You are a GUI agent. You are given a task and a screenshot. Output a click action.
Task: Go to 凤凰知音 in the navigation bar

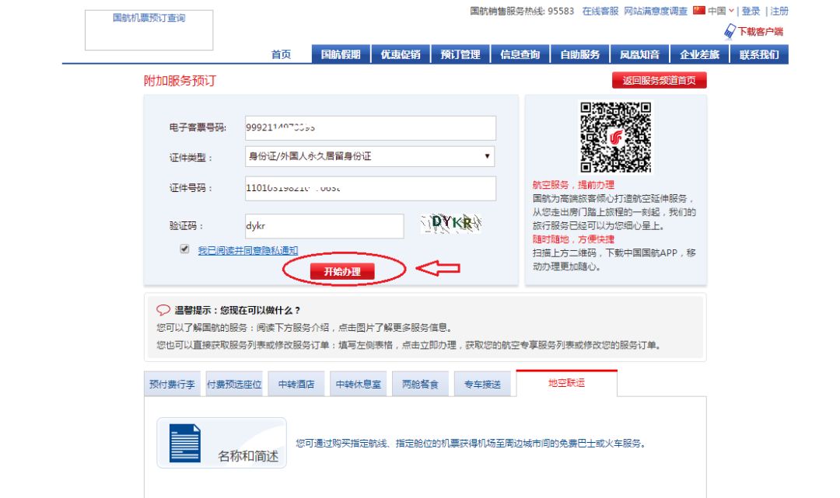pyautogui.click(x=638, y=54)
